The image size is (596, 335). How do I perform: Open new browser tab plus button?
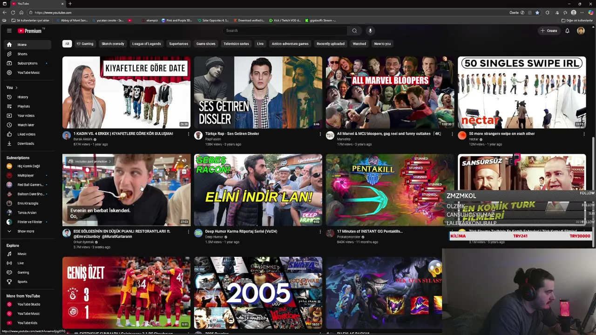click(70, 4)
